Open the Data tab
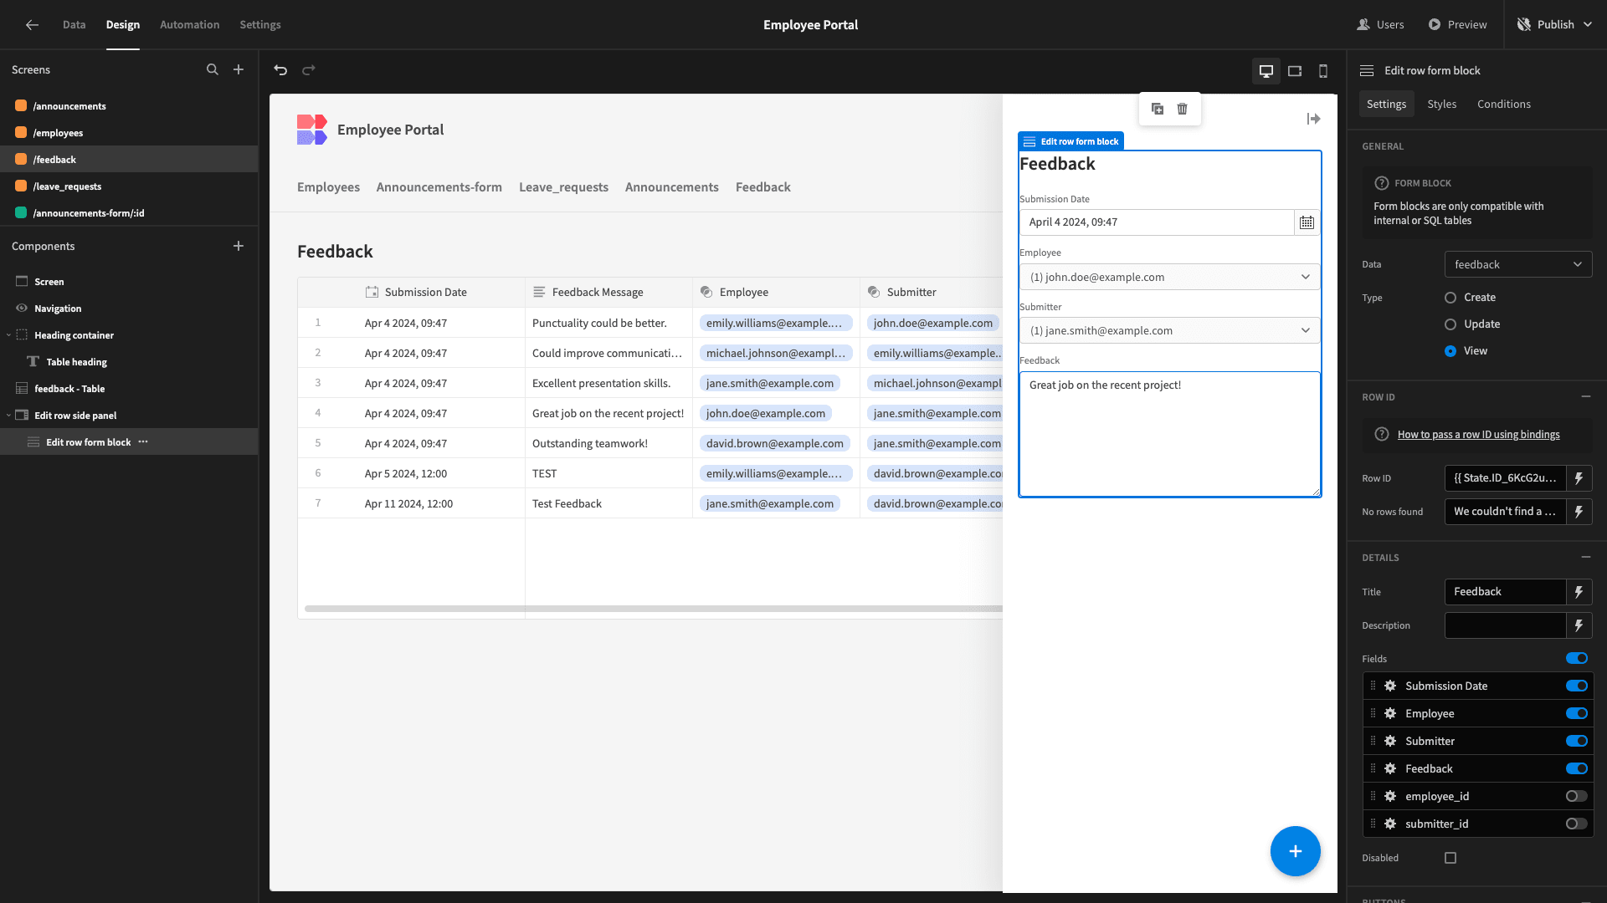The width and height of the screenshot is (1607, 903). [x=74, y=25]
